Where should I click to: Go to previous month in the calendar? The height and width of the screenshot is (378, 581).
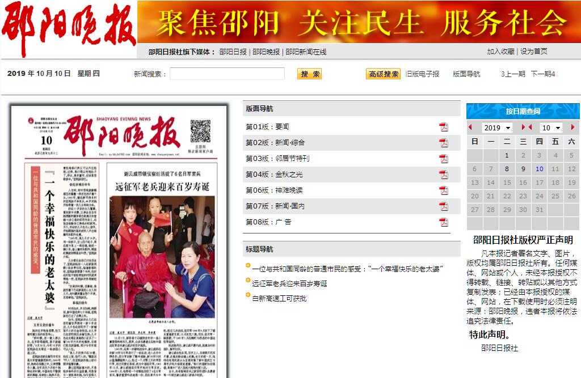click(531, 128)
